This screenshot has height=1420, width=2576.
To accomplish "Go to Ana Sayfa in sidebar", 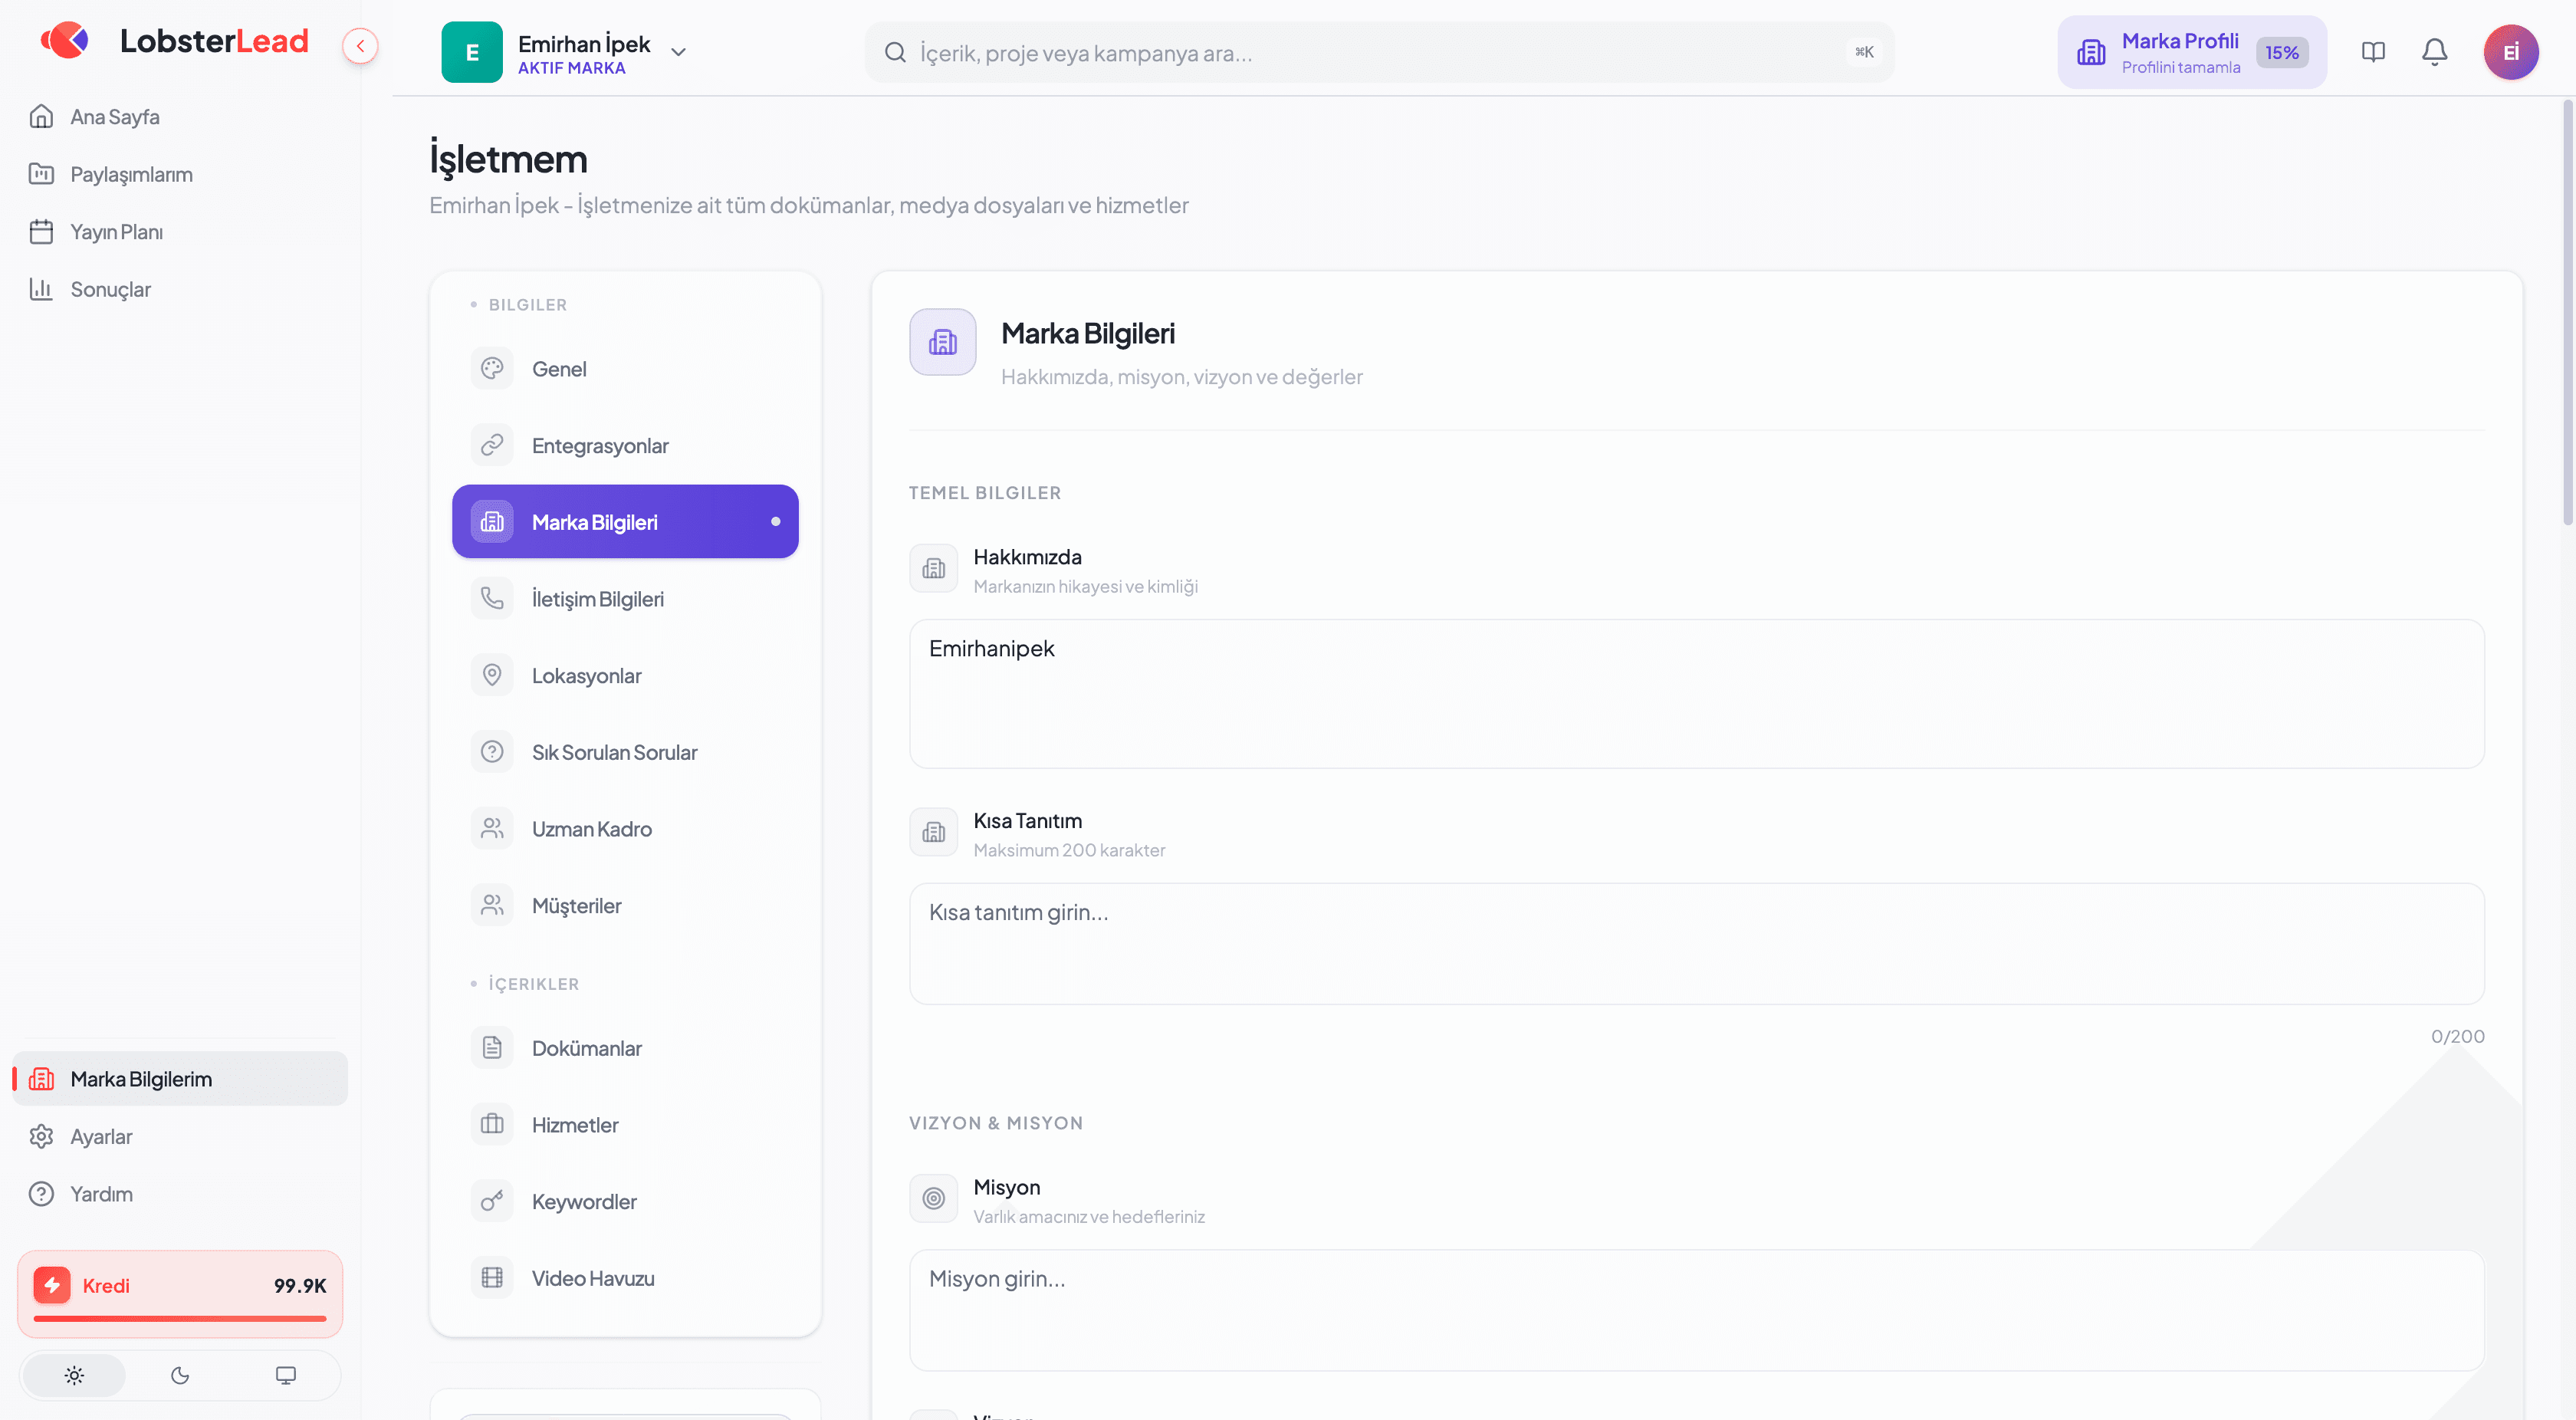I will (x=180, y=117).
